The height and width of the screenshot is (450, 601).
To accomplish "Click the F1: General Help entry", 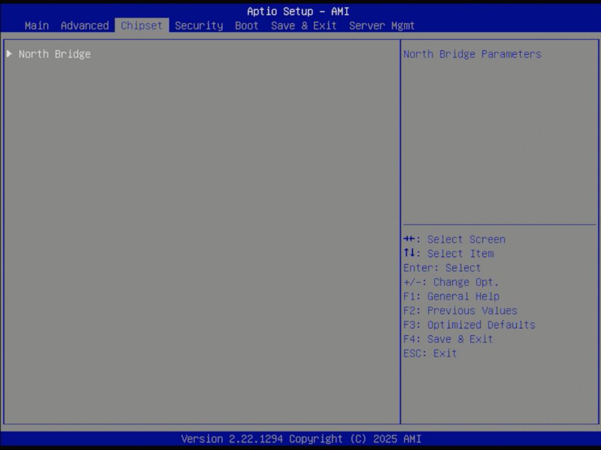I will 451,296.
